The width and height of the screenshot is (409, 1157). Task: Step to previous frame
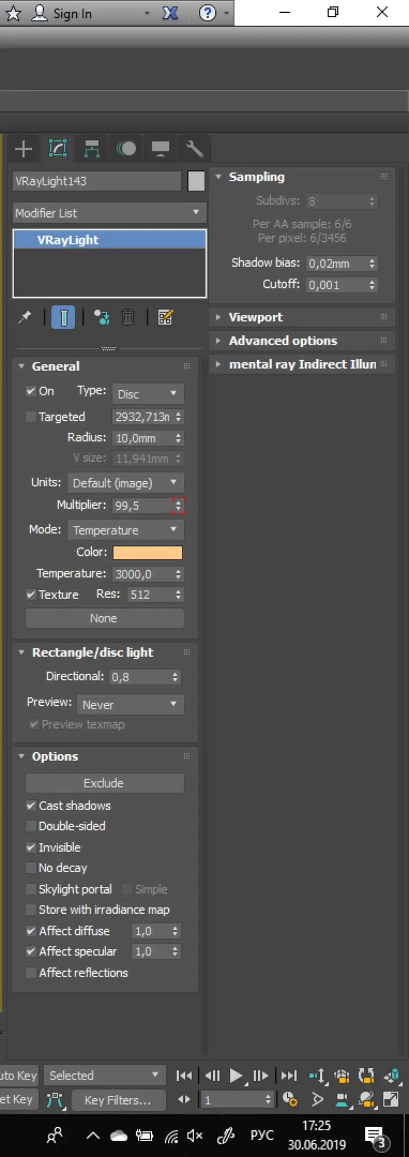point(212,1075)
